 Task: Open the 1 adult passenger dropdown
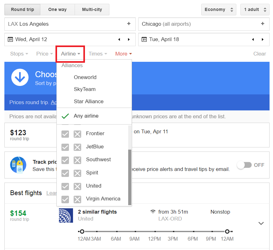tap(255, 10)
